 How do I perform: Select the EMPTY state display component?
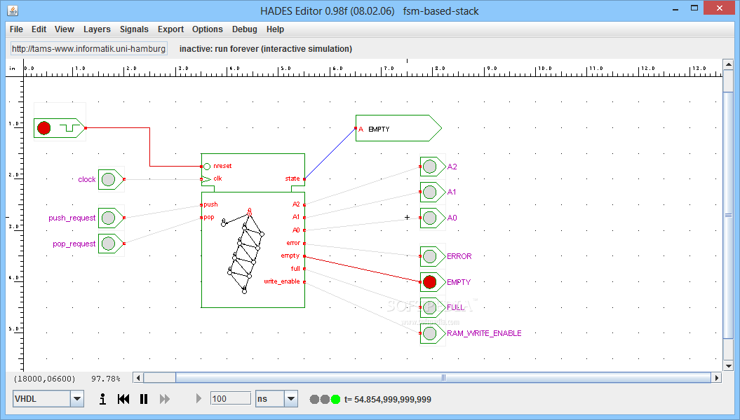[x=398, y=128]
